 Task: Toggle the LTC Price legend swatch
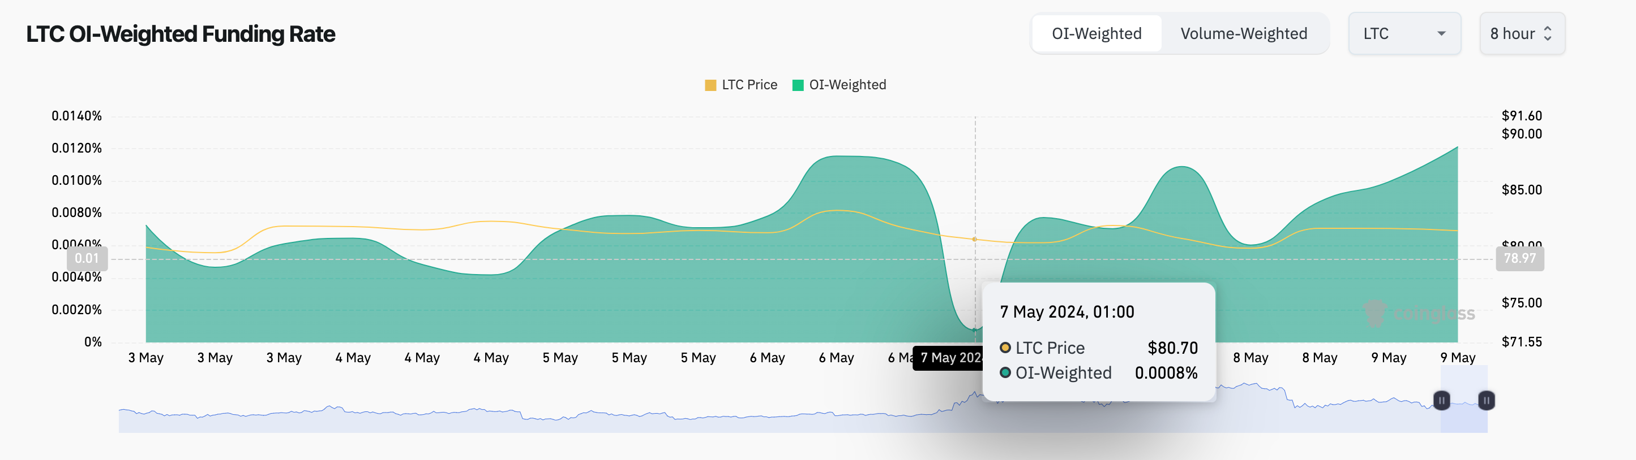coord(710,85)
